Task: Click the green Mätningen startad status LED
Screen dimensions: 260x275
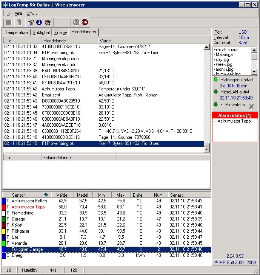Action: coord(216,80)
